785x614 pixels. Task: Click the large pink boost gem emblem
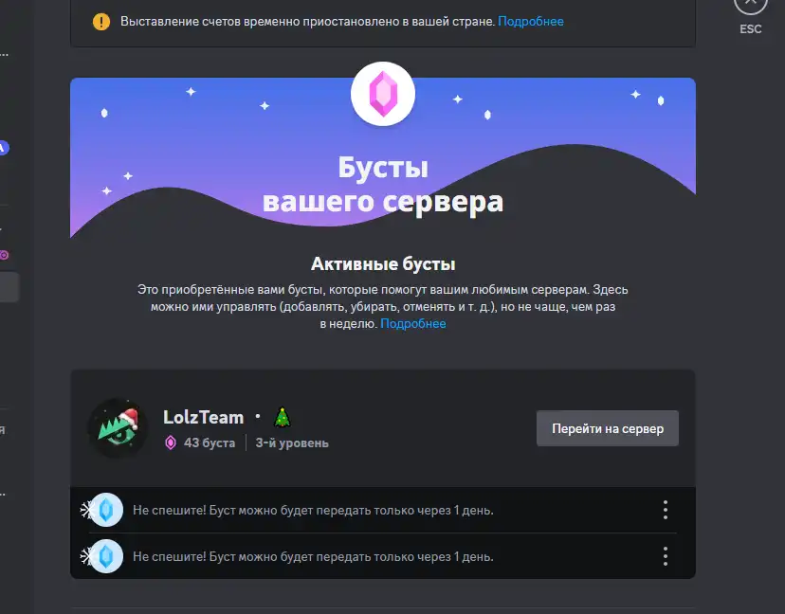click(383, 94)
